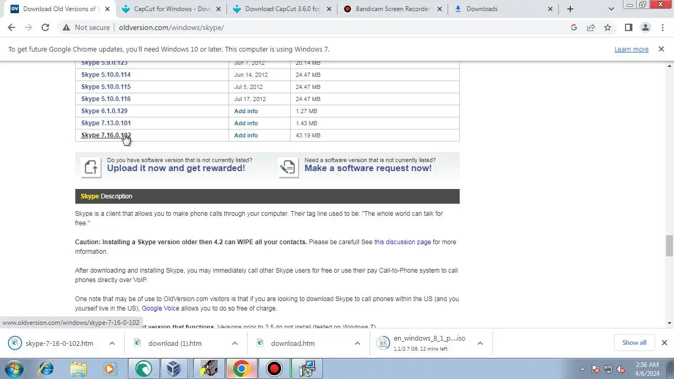This screenshot has height=379, width=674.
Task: Open a new tab with plus
Action: click(x=570, y=9)
